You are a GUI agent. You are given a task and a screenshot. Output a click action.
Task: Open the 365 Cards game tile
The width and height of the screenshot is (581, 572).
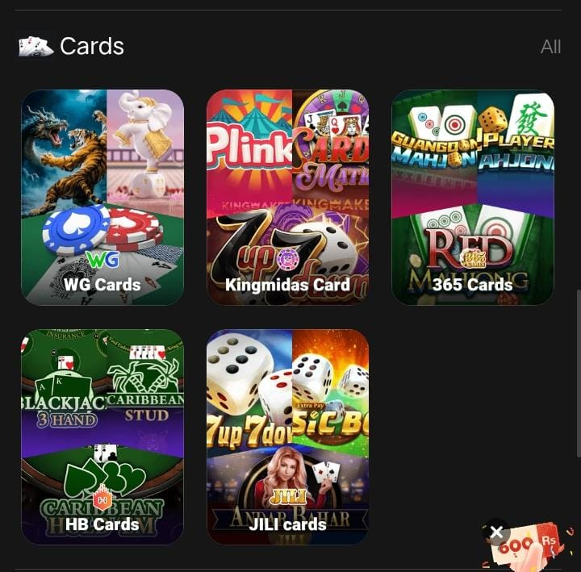[473, 198]
